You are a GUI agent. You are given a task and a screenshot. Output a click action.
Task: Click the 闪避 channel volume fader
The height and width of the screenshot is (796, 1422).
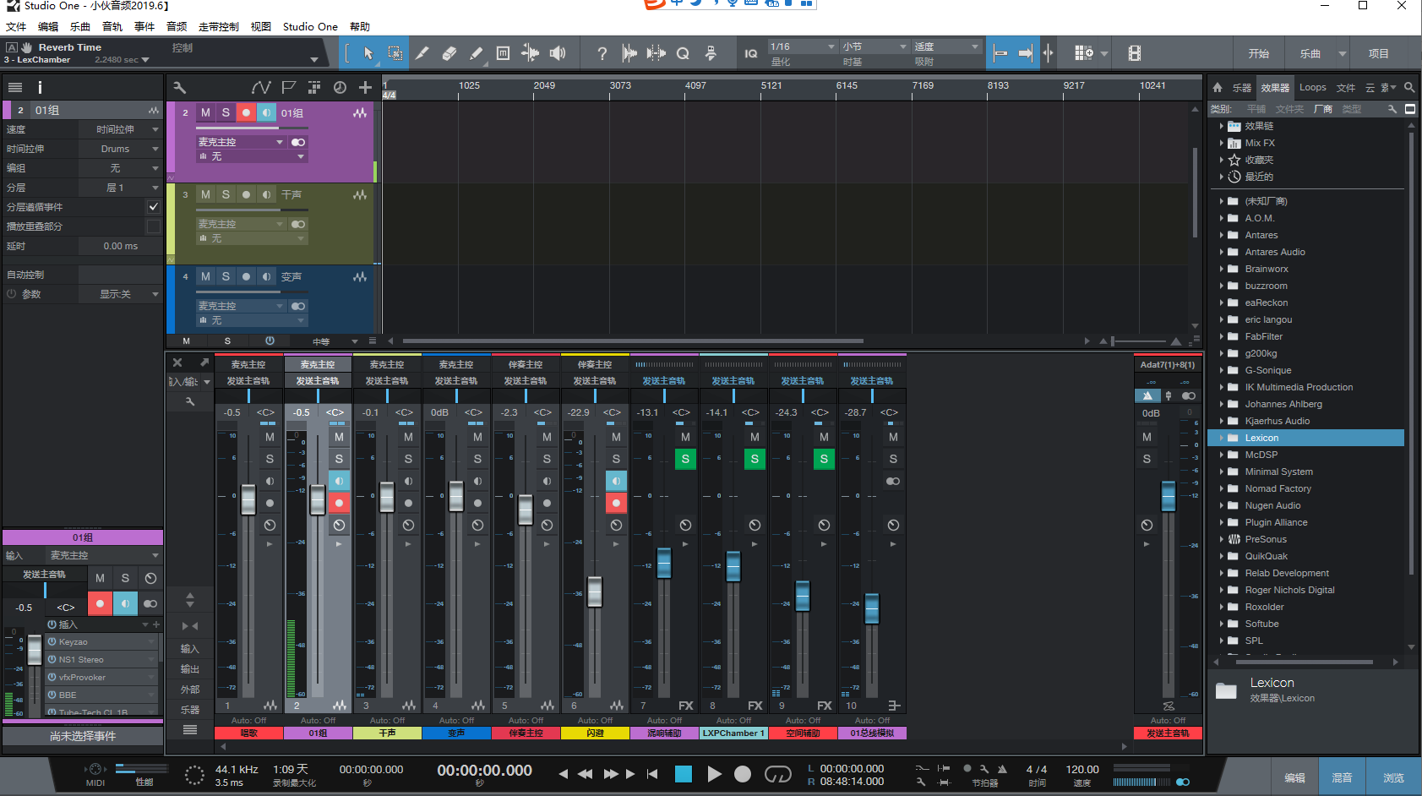click(x=595, y=592)
